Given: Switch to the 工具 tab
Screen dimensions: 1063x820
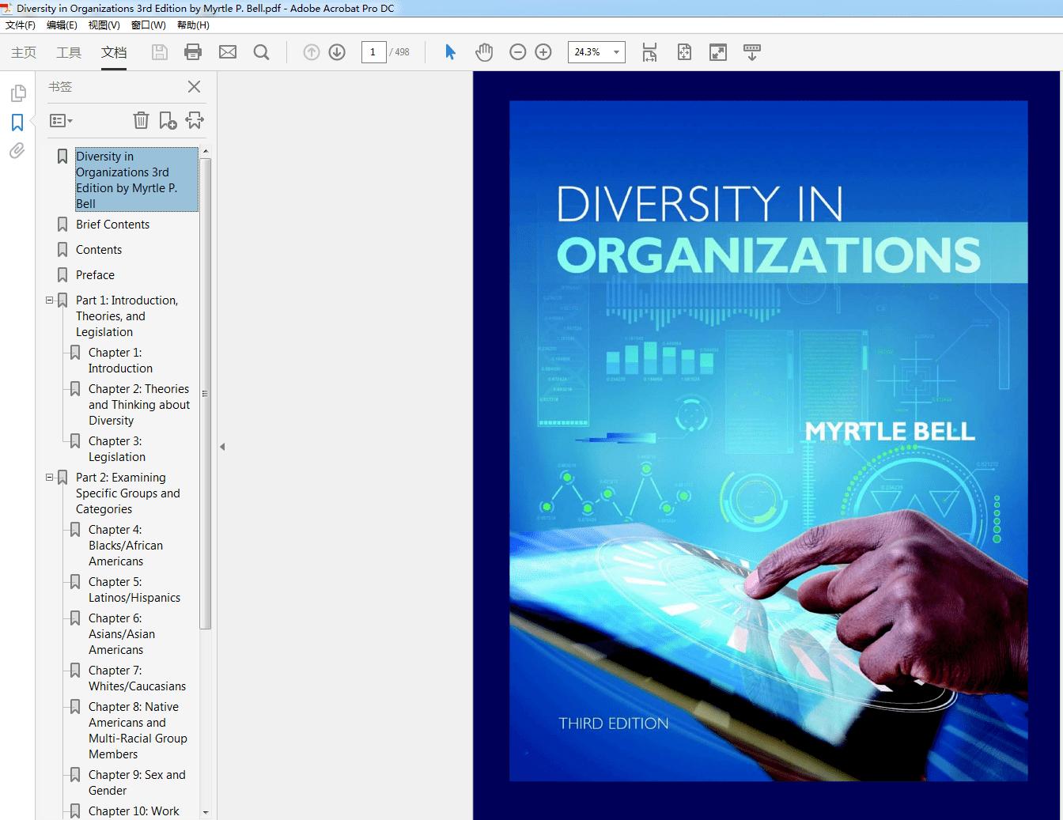Looking at the screenshot, I should coord(69,52).
